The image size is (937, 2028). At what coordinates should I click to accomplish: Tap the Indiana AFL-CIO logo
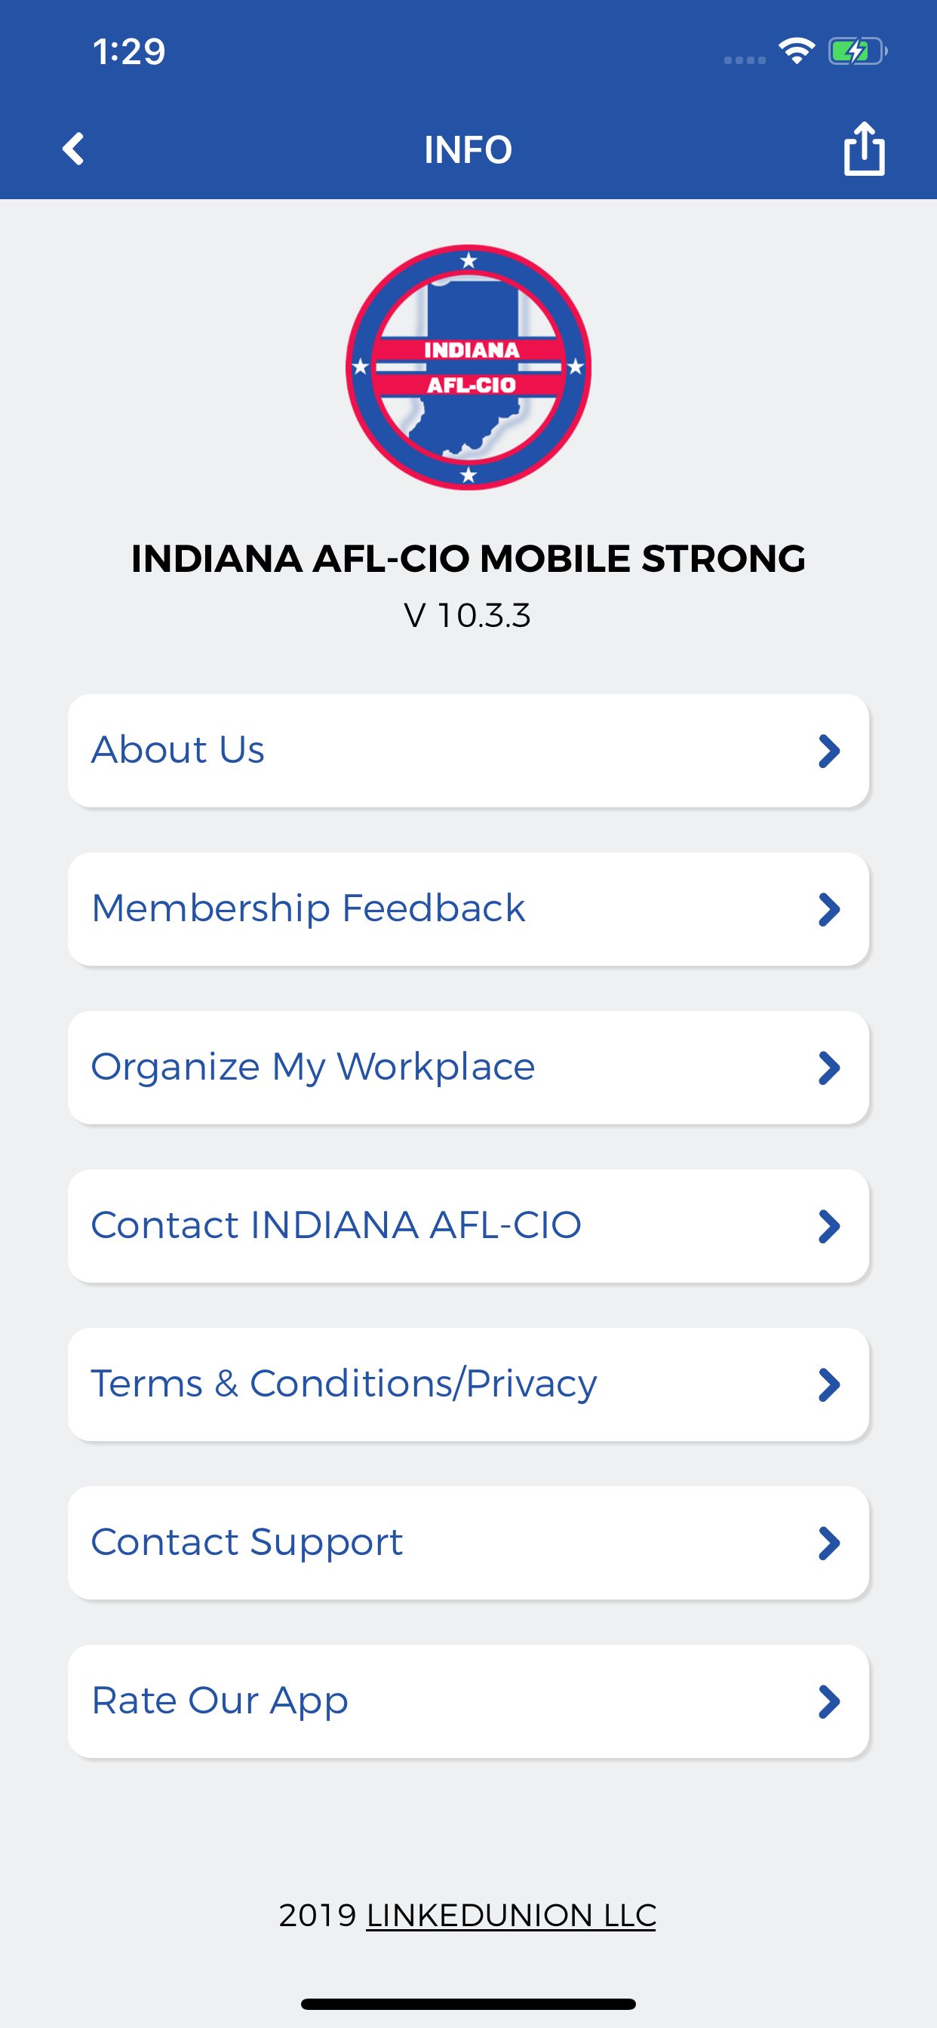pyautogui.click(x=468, y=367)
